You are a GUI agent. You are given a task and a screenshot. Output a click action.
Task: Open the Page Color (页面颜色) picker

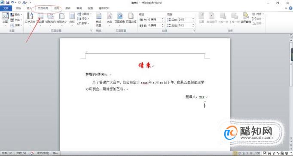coord(119,18)
